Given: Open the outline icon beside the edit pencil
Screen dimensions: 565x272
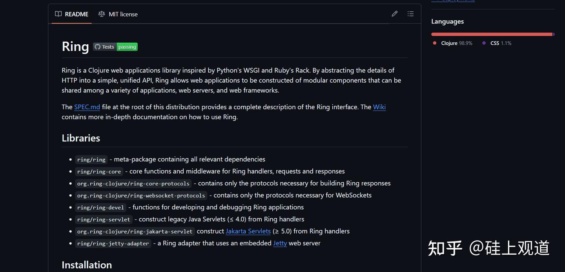Looking at the screenshot, I should pyautogui.click(x=409, y=13).
